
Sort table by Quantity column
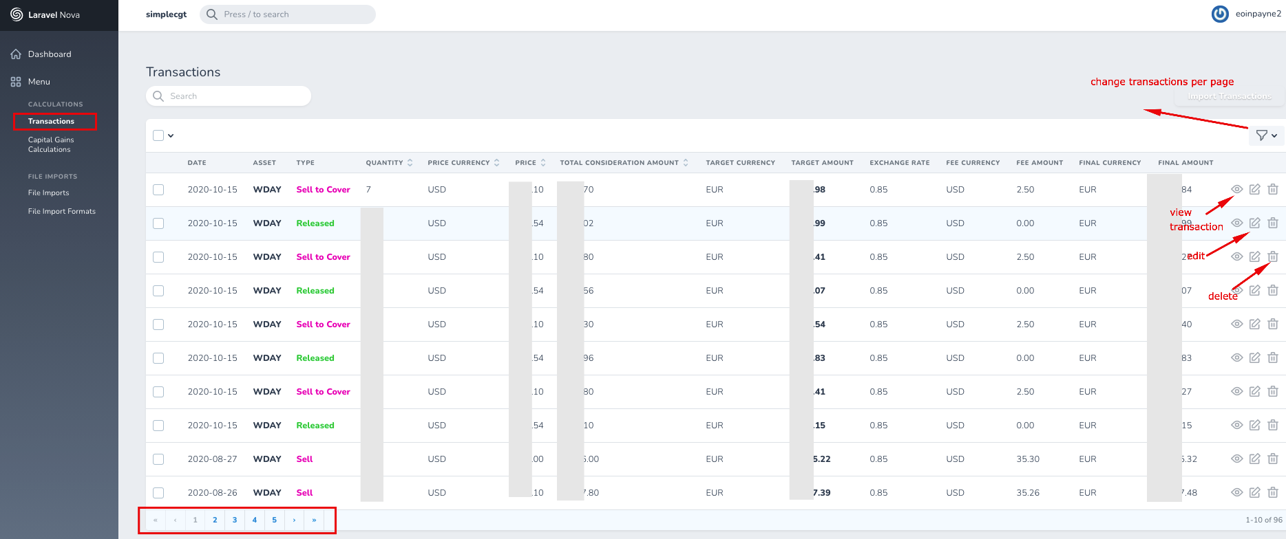coord(389,163)
